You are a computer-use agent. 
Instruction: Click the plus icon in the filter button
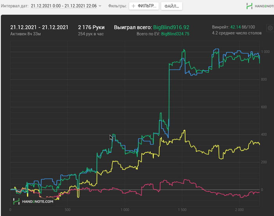133,6
